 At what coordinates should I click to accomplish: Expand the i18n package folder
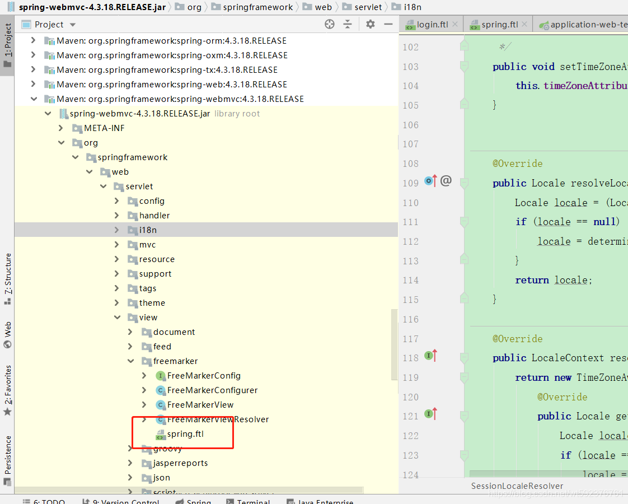pos(116,230)
